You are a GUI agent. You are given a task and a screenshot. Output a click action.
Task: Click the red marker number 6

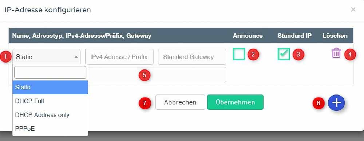tap(318, 103)
